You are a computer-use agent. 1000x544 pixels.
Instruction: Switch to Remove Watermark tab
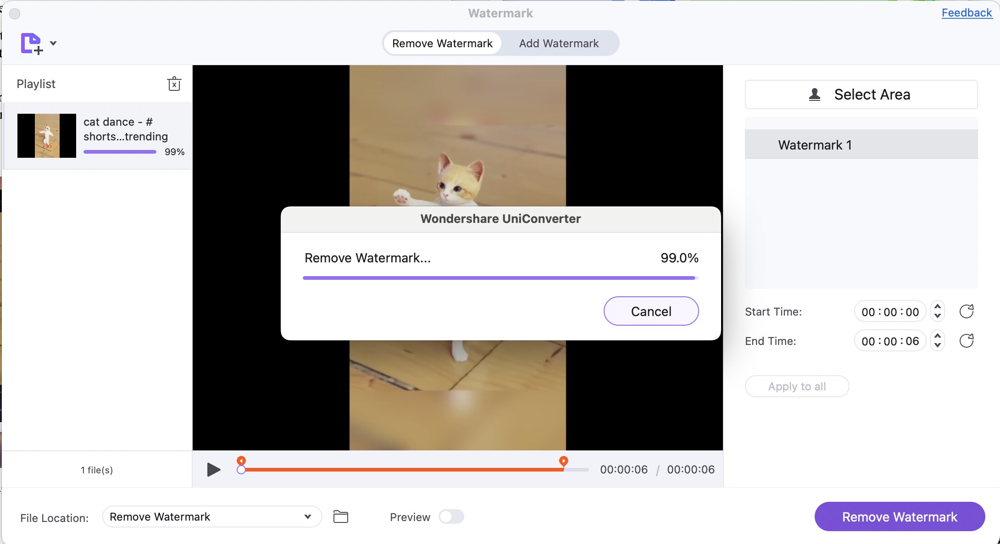pos(442,43)
